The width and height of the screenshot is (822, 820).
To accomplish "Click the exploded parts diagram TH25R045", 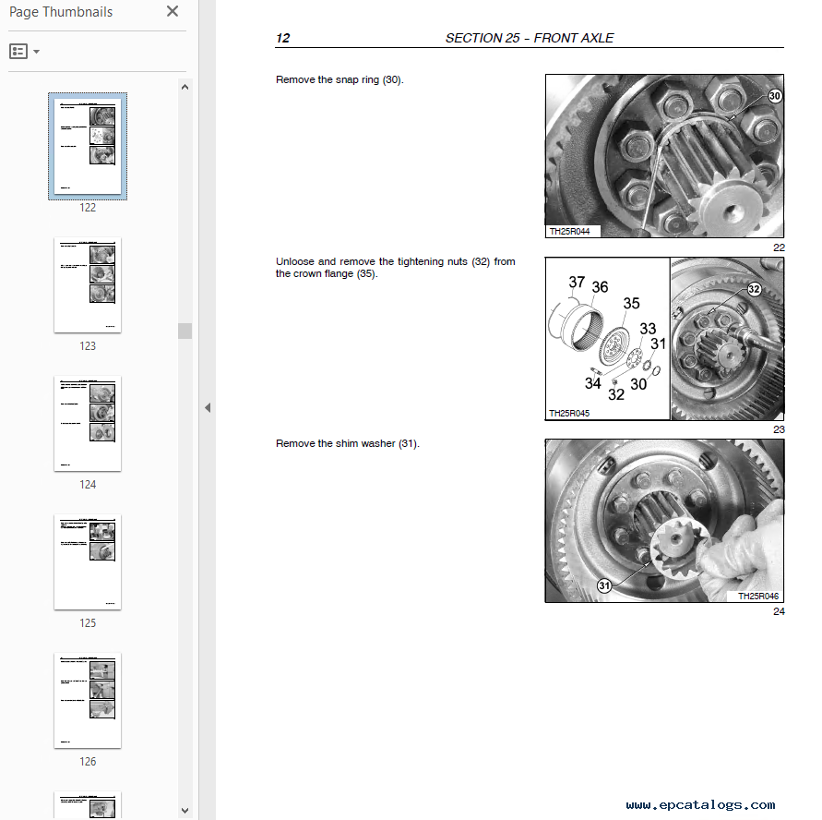I will 608,338.
